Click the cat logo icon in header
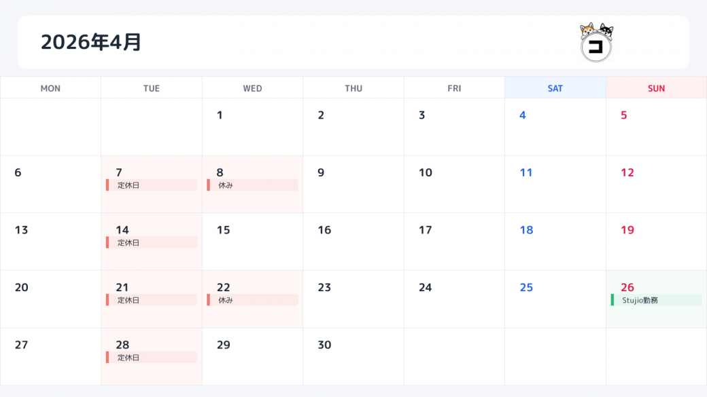 [x=596, y=42]
